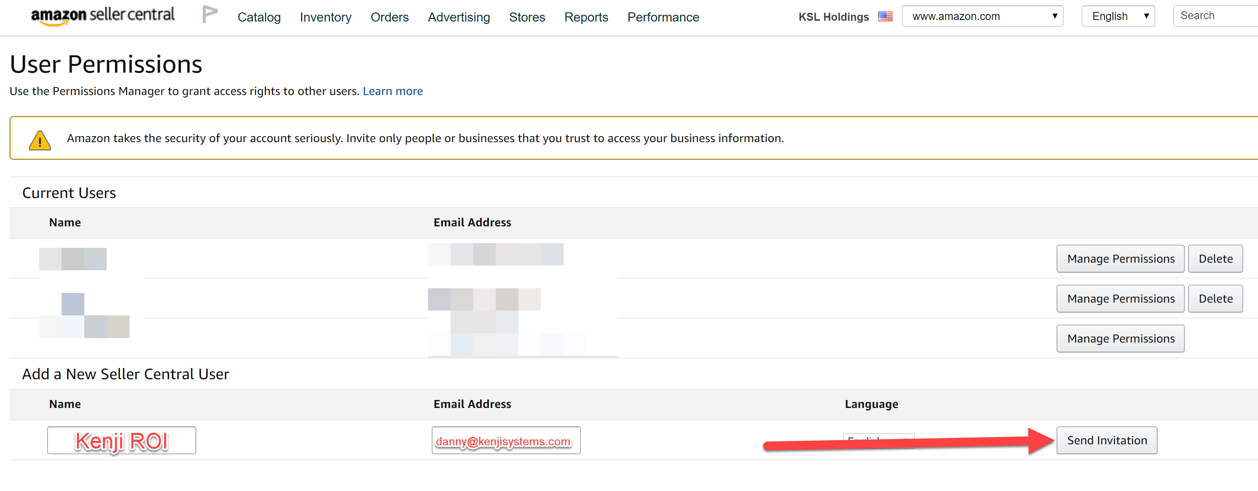Expand the www.amazon.com marketplace dropdown
Screen dimensions: 1258x491
coord(982,16)
